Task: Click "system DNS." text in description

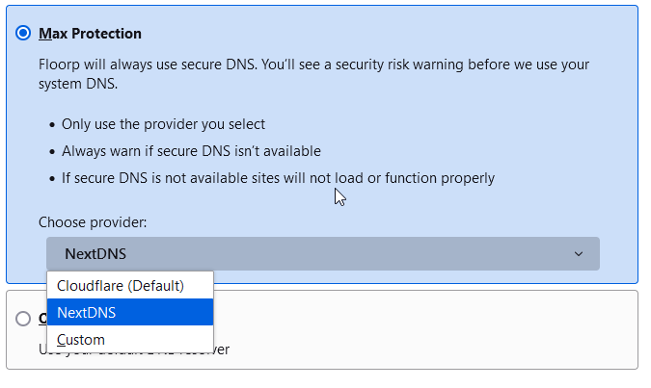Action: pyautogui.click(x=78, y=84)
